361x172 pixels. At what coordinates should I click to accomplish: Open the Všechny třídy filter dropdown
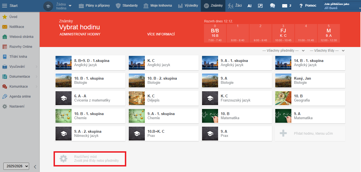327,51
